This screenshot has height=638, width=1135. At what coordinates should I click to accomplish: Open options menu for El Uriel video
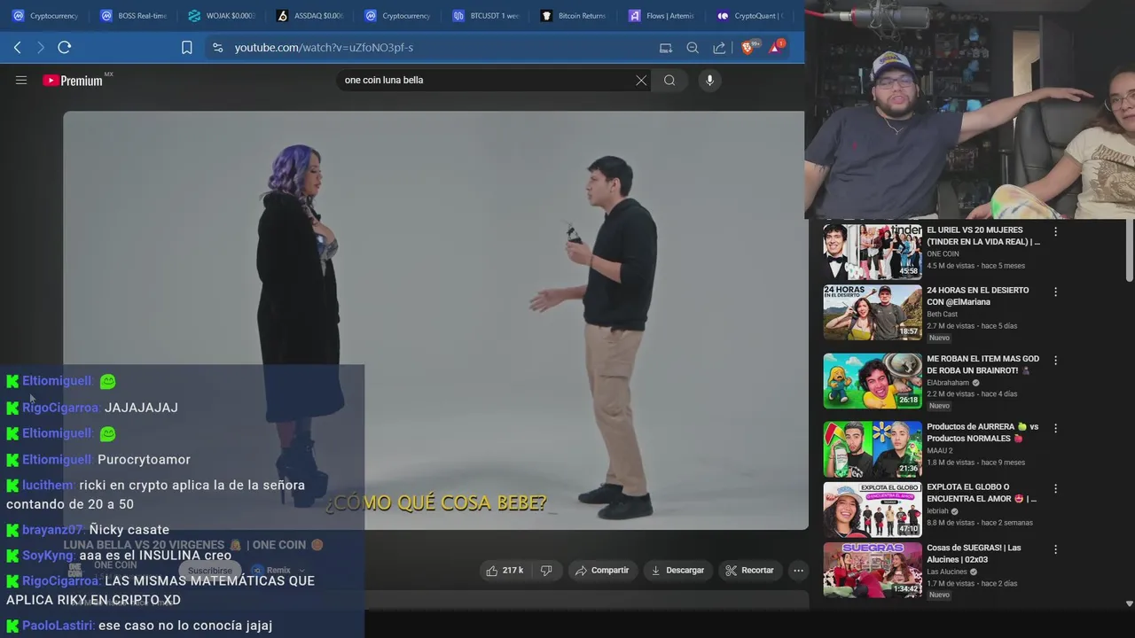[x=1055, y=231]
